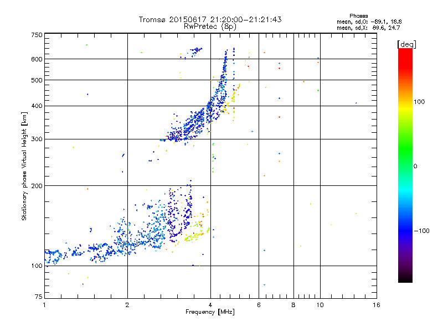Click the y-axis tick label '100'
443x332 pixels.
tap(37, 266)
